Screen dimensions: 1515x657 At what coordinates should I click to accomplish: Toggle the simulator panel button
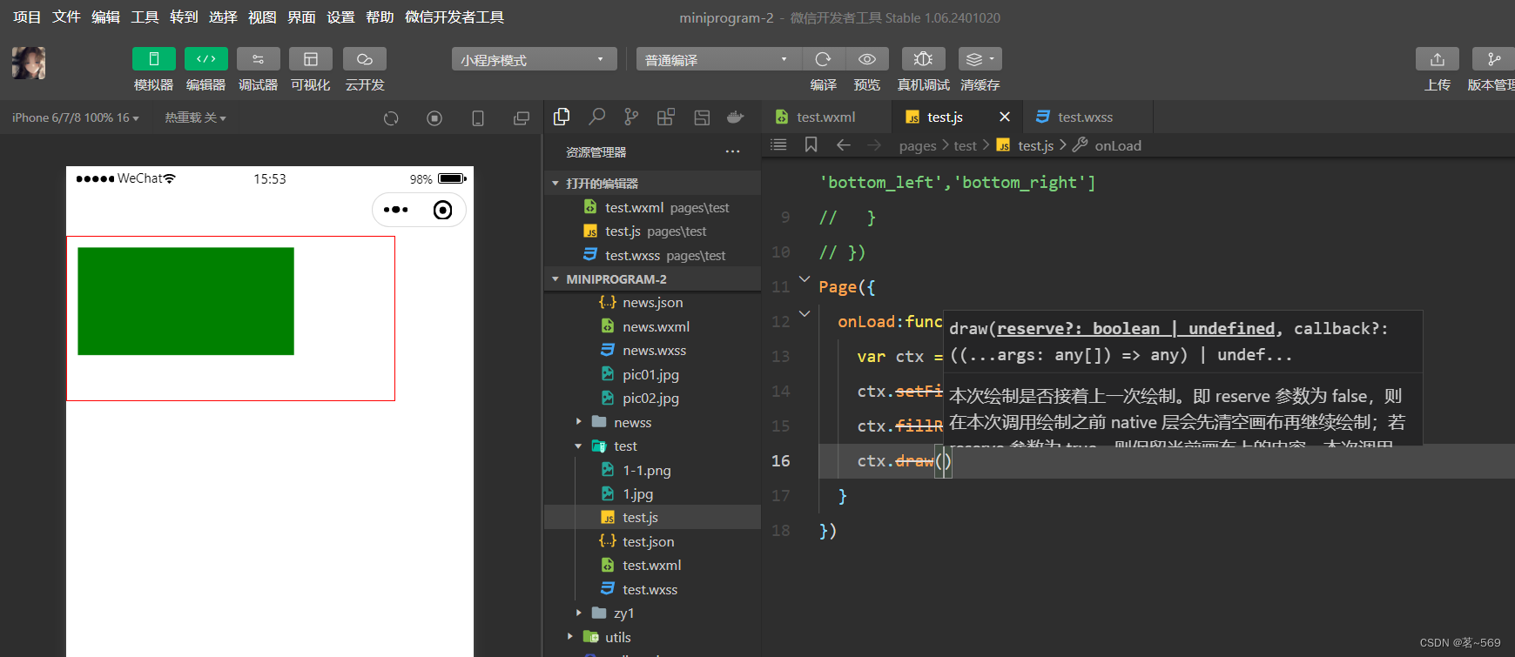(x=154, y=59)
